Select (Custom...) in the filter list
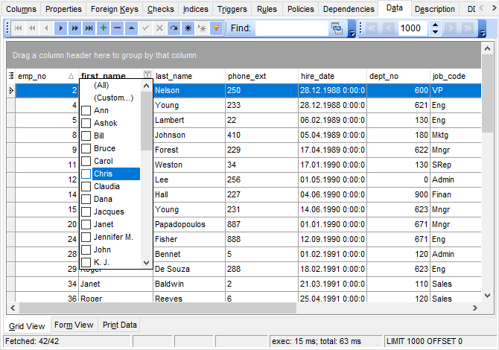The height and width of the screenshot is (350, 499). coord(112,98)
